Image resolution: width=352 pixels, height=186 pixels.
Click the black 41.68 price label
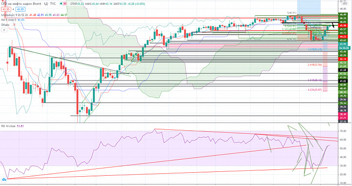[x=343, y=70]
